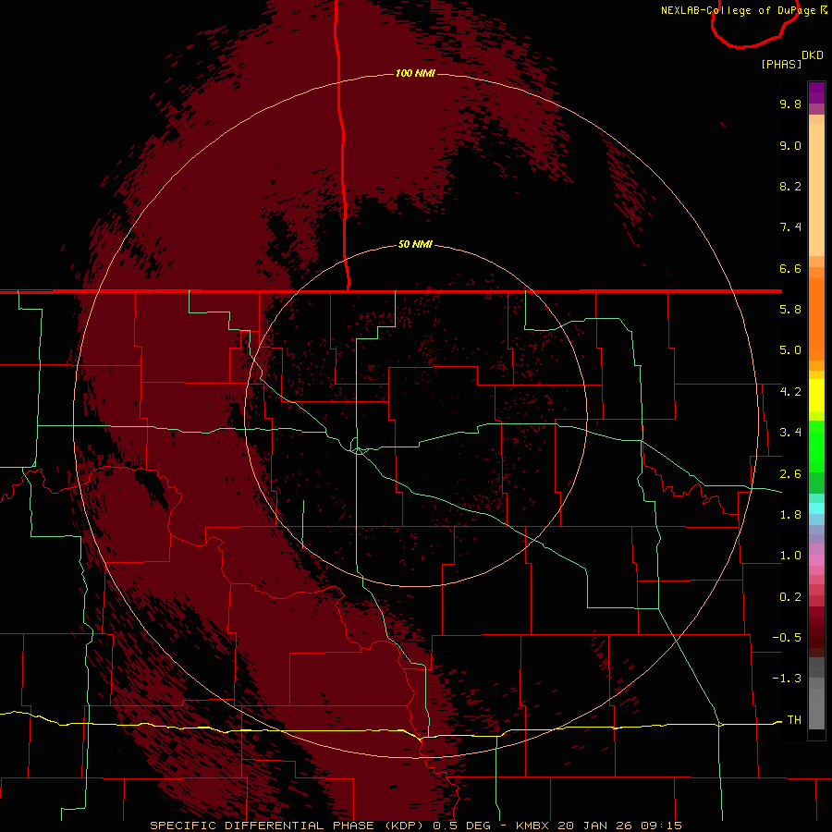Select the -1.3 scale value
This screenshot has height=832, width=832.
[787, 679]
